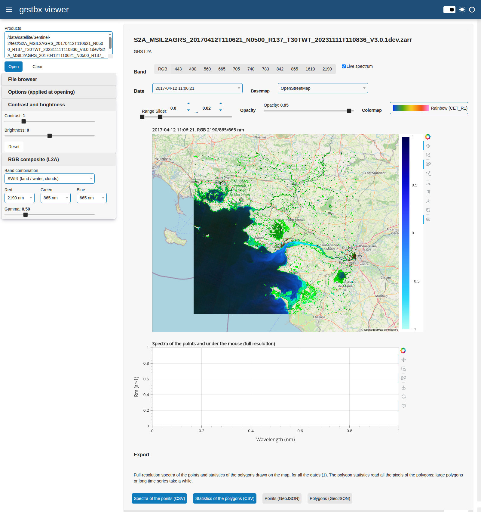Select the RGB band tab
The height and width of the screenshot is (512, 481).
163,69
